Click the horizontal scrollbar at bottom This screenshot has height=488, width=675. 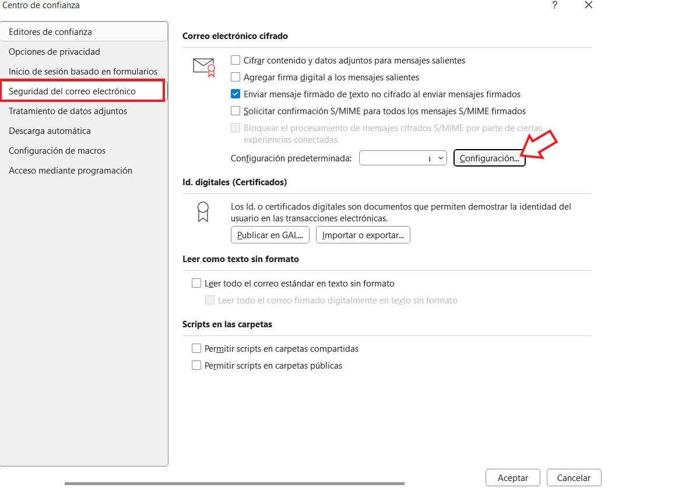point(234,483)
